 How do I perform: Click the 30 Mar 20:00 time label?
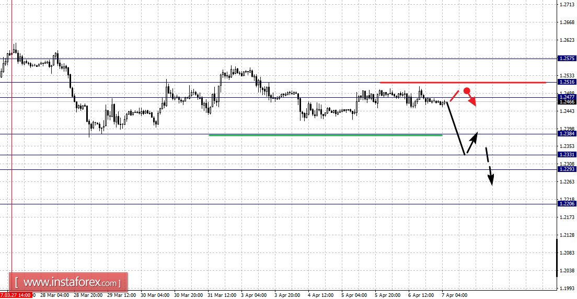pyautogui.click(x=189, y=295)
